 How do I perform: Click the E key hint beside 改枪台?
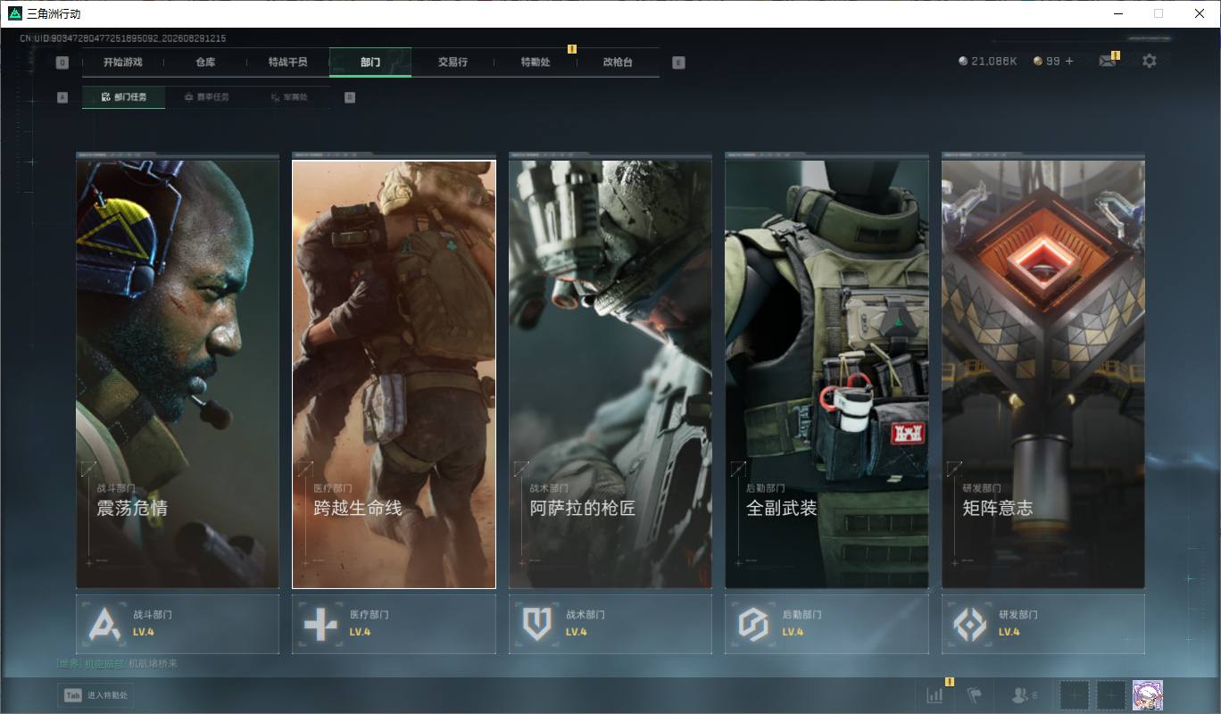click(678, 62)
